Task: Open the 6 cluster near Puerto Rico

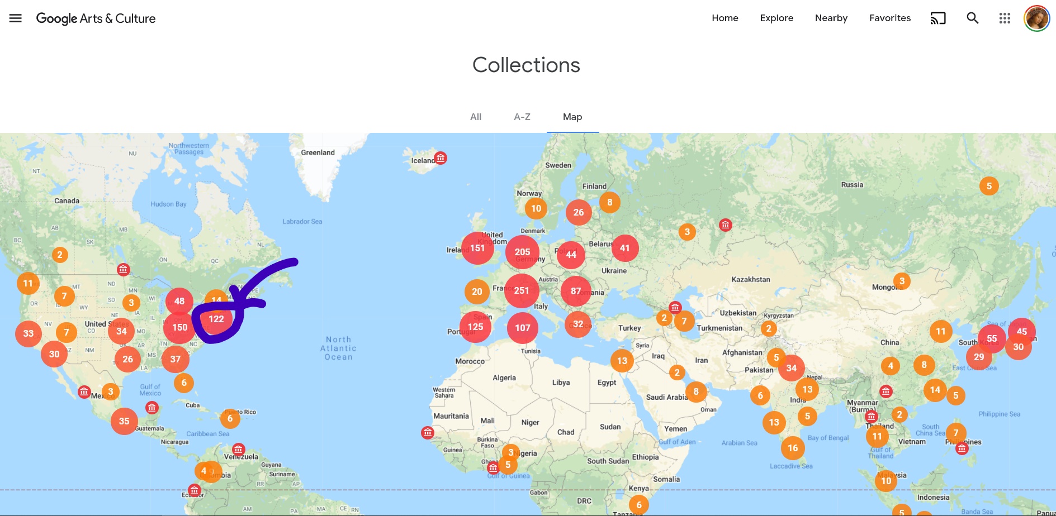Action: pos(230,418)
